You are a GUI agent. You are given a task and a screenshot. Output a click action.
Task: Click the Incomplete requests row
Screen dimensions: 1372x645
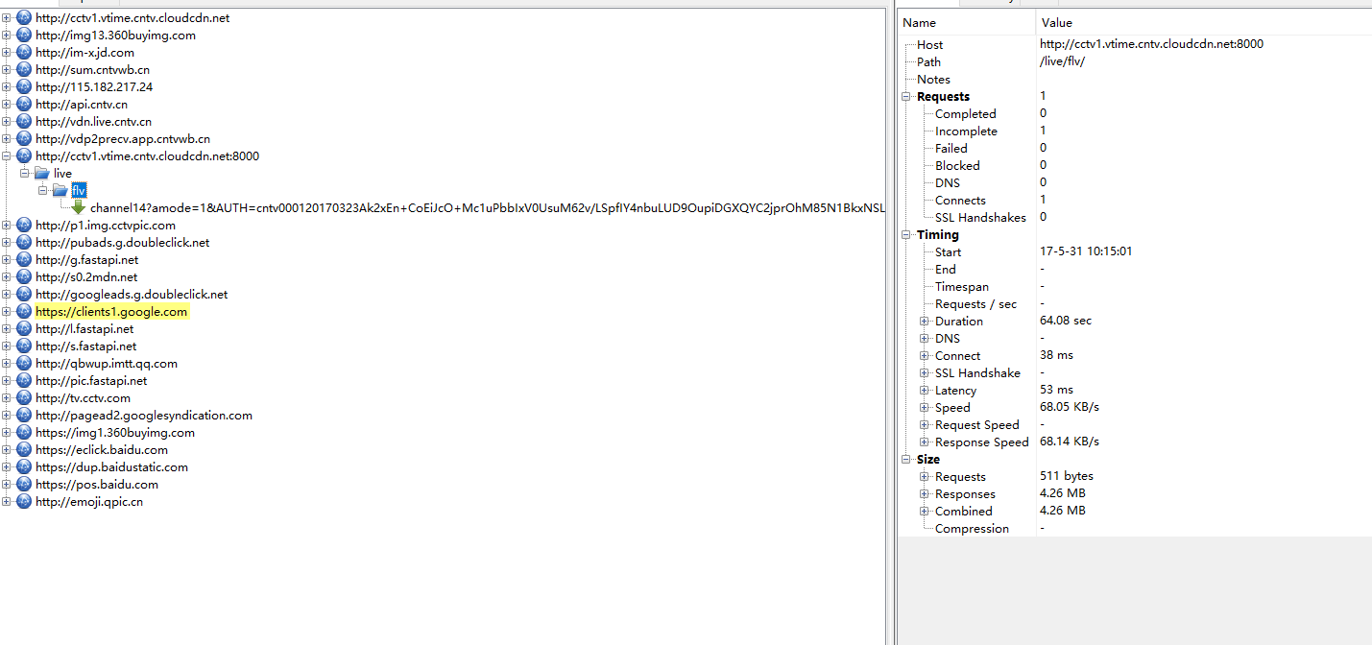[1135, 131]
